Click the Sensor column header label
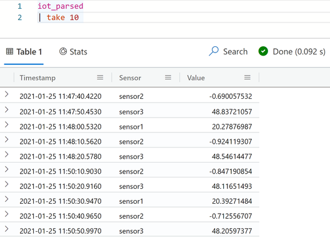Screen dimensions: 330x250 coord(130,78)
